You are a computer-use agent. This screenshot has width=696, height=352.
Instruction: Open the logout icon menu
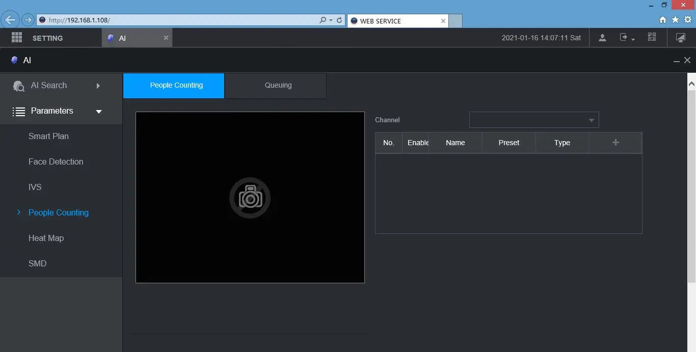click(627, 38)
